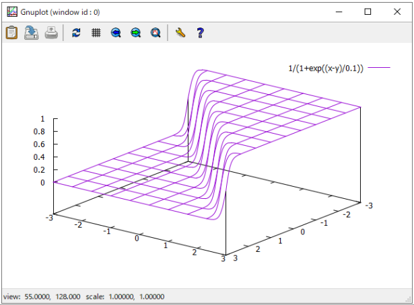Viewport: 414px width, 305px height.
Task: Open the Gnuplot window system menu icon
Action: point(11,11)
